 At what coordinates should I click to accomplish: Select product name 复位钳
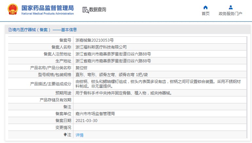[x=81, y=68]
